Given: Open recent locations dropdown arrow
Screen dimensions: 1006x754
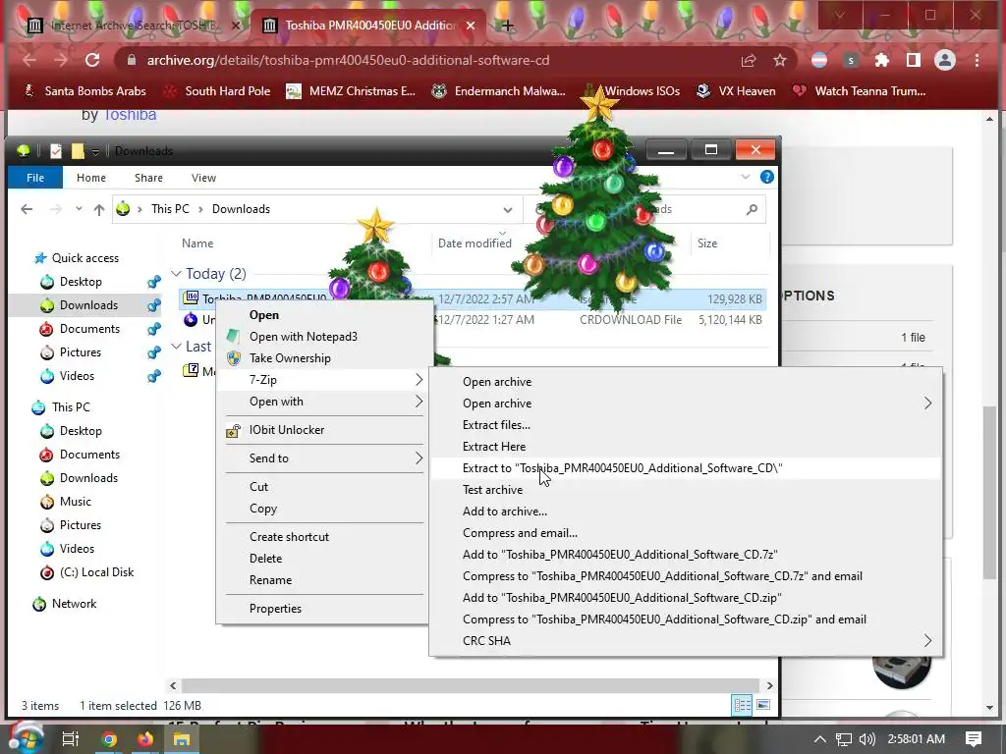Looking at the screenshot, I should tap(79, 209).
